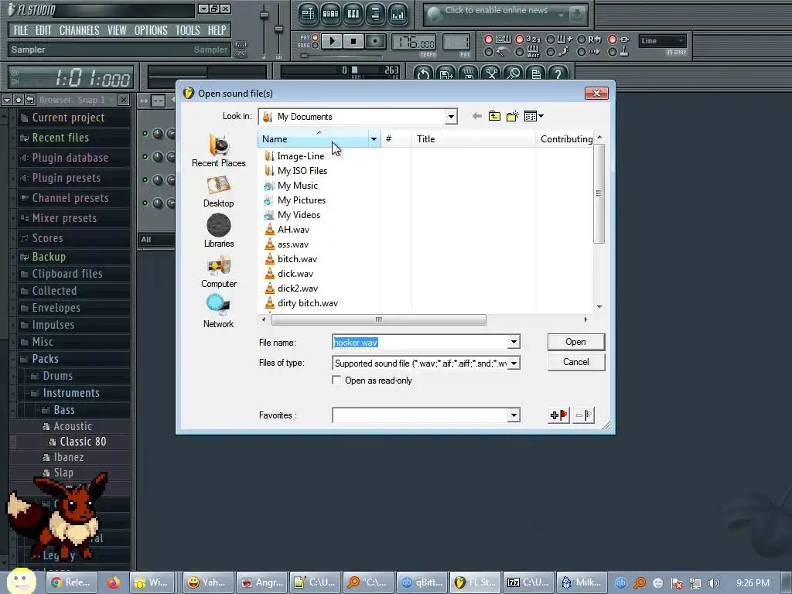Open the FILE menu
This screenshot has height=594, width=792.
click(21, 30)
